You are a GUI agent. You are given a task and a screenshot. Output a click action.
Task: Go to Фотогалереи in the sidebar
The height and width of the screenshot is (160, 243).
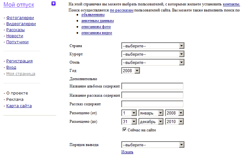20,18
